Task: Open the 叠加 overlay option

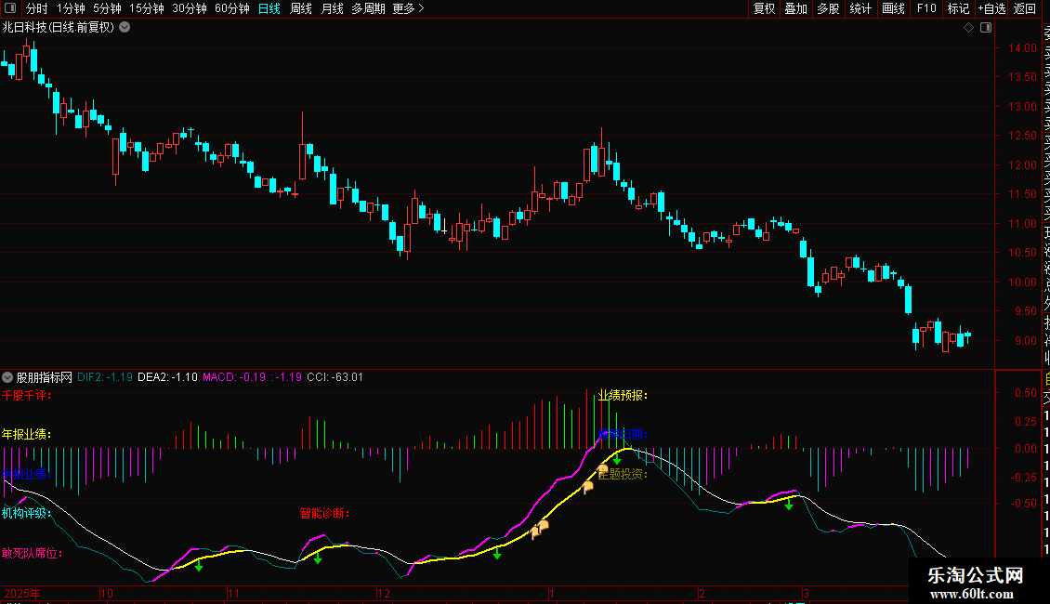Action: [795, 8]
